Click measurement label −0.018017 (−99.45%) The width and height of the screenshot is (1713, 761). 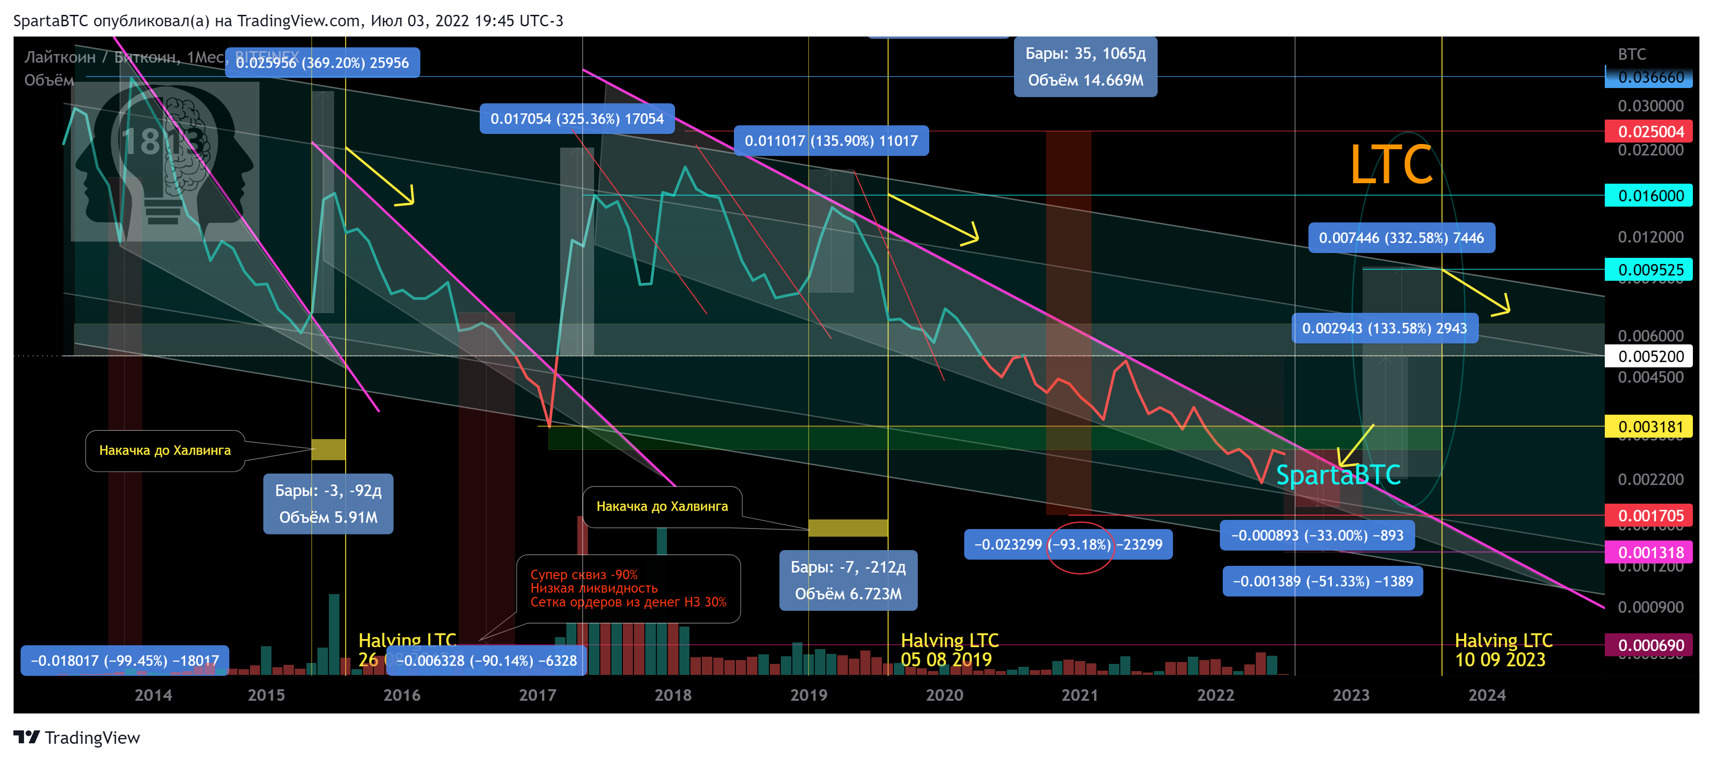[x=125, y=661]
